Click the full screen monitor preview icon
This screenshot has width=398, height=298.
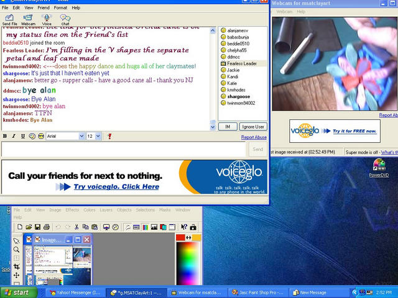click(106, 227)
